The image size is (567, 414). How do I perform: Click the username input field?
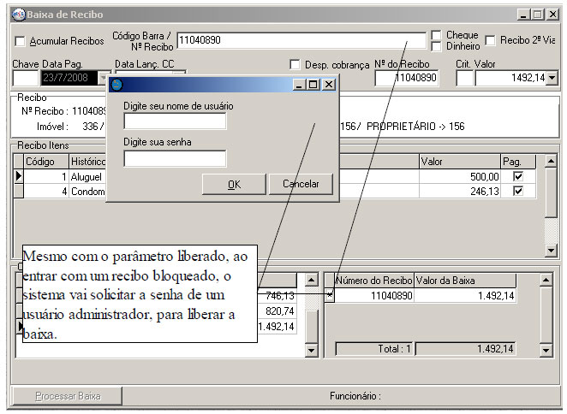pyautogui.click(x=175, y=121)
